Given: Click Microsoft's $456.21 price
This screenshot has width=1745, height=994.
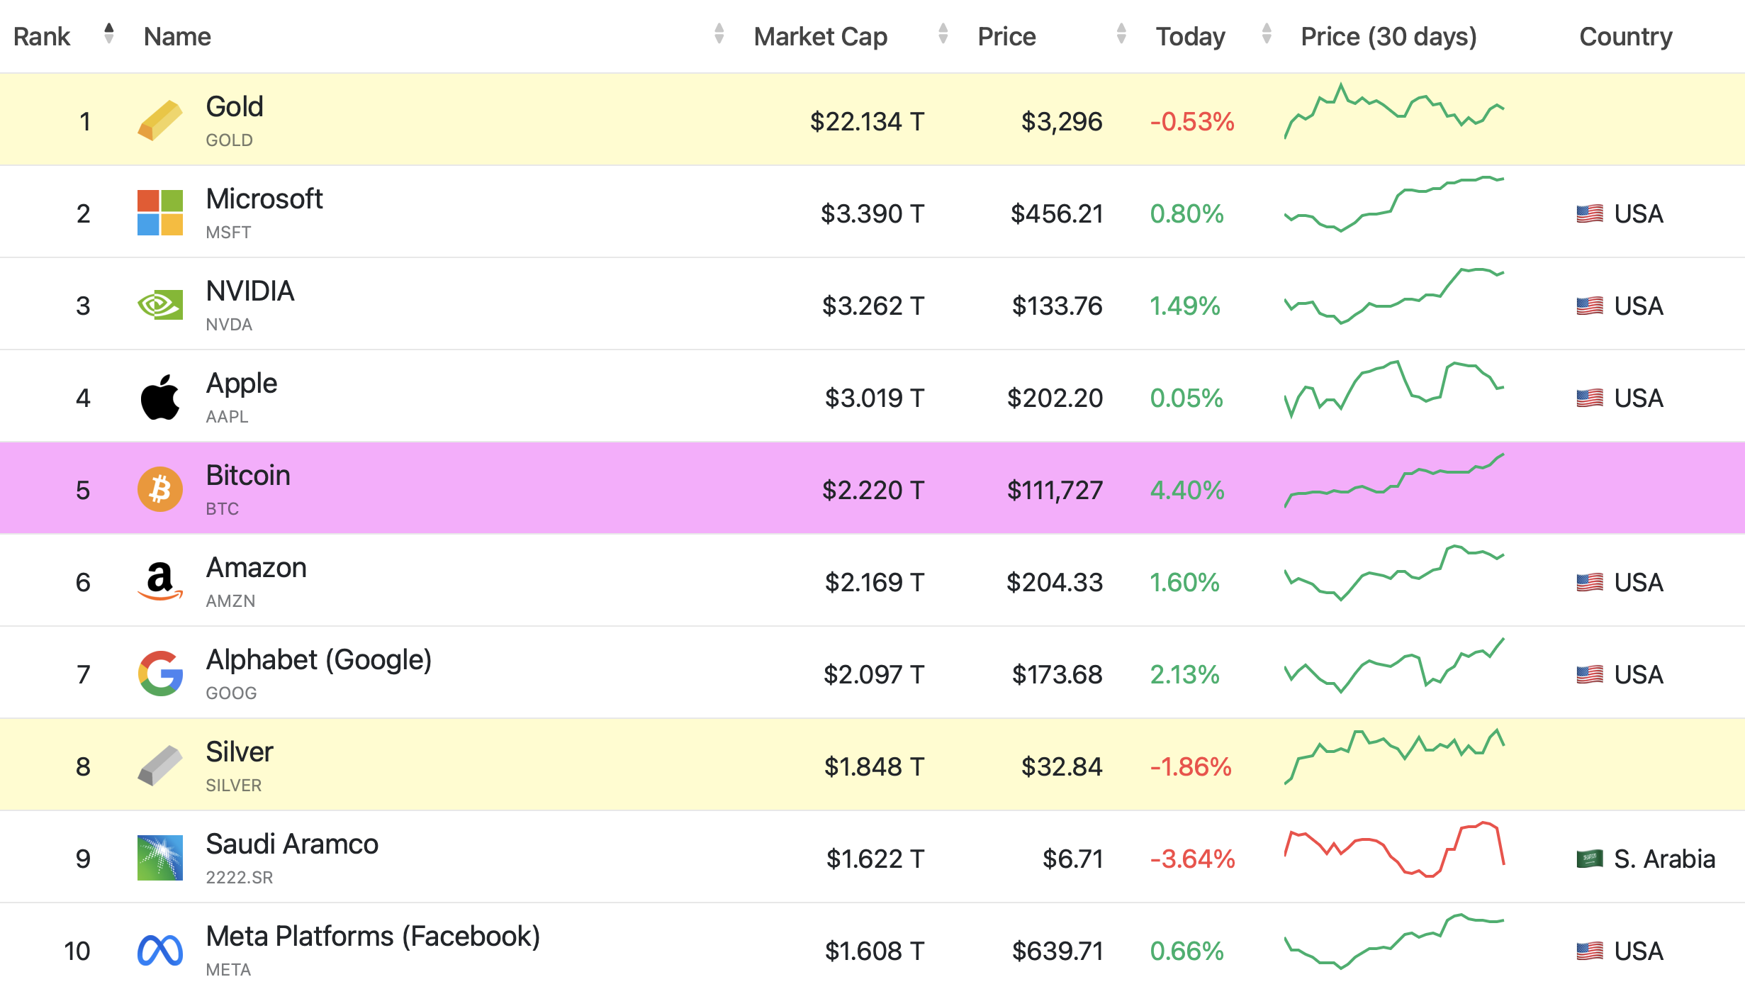Looking at the screenshot, I should point(1057,213).
